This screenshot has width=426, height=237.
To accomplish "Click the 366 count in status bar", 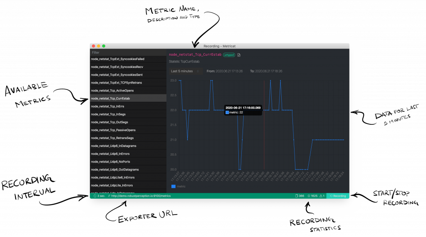I will [x=301, y=196].
